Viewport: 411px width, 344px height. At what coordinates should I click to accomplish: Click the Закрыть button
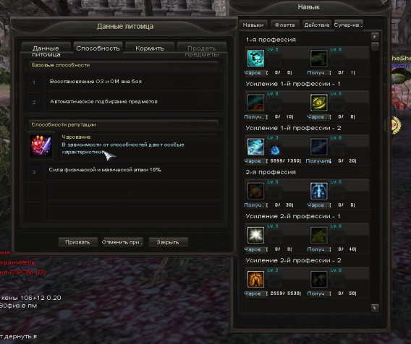[168, 242]
